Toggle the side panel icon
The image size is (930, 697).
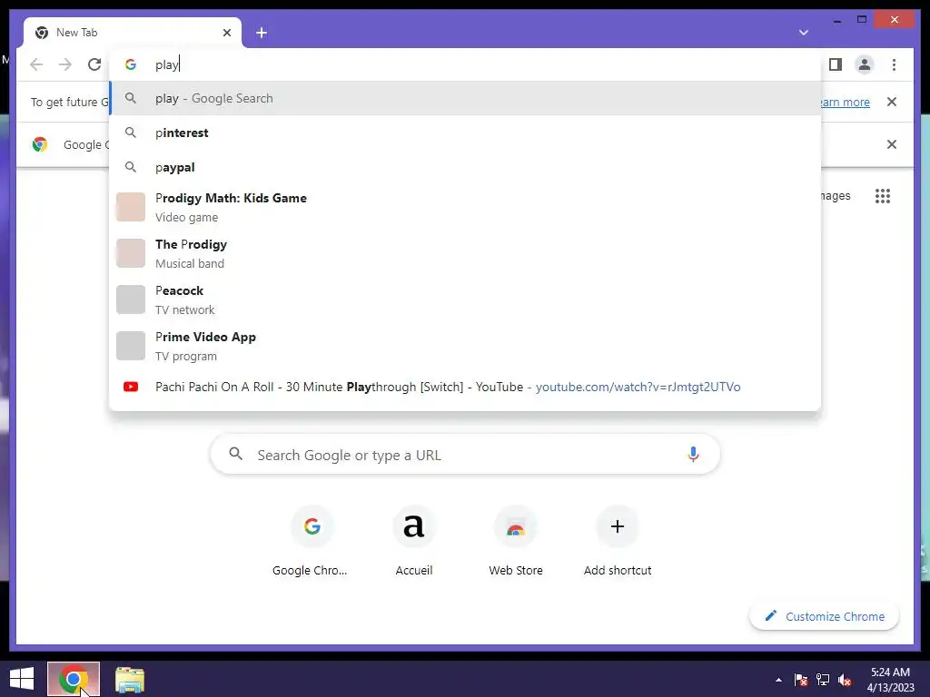click(836, 64)
